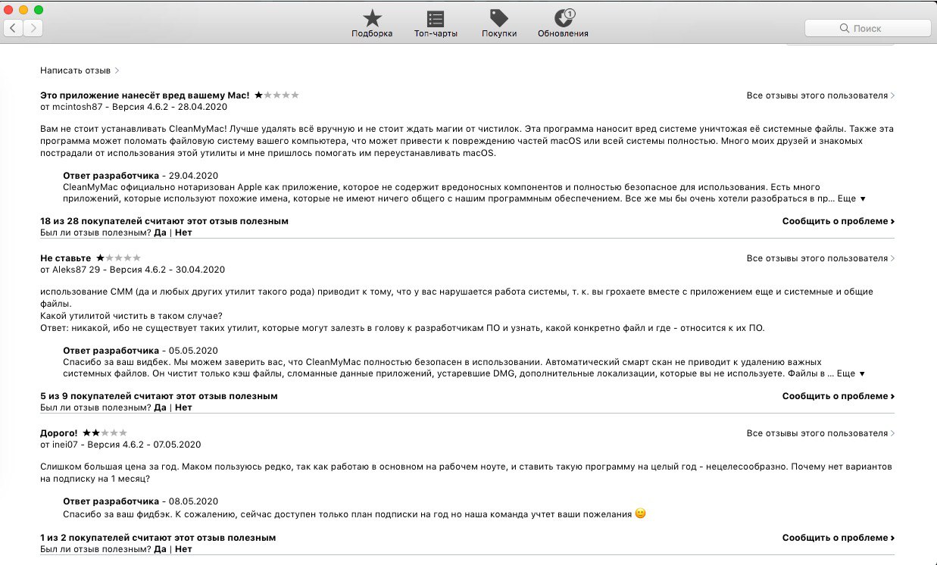Go forward with the right arrow button
The height and width of the screenshot is (565, 937).
pyautogui.click(x=33, y=28)
